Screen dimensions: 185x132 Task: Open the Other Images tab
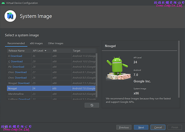click(55, 43)
